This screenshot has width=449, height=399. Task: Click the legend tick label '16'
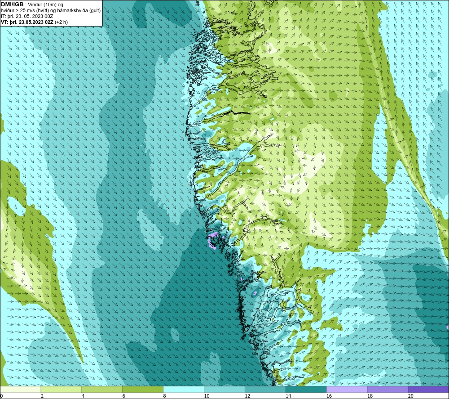[329, 396]
